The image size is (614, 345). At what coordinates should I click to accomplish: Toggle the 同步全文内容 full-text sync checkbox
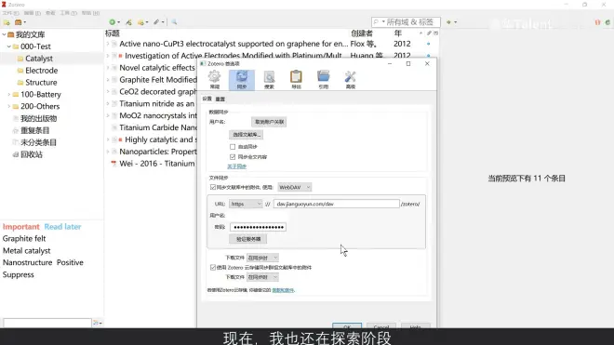[x=233, y=157]
